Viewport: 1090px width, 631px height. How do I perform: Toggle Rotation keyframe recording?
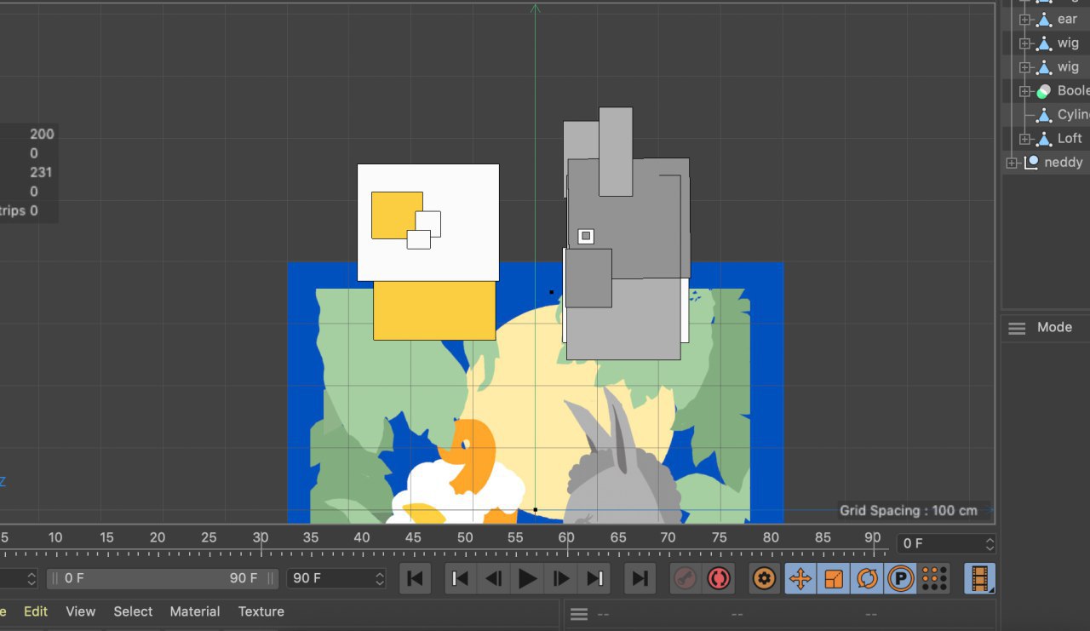click(x=867, y=579)
